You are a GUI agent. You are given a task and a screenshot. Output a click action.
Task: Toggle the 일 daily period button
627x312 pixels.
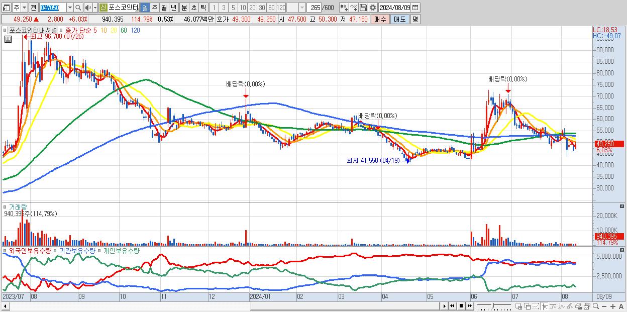click(145, 8)
